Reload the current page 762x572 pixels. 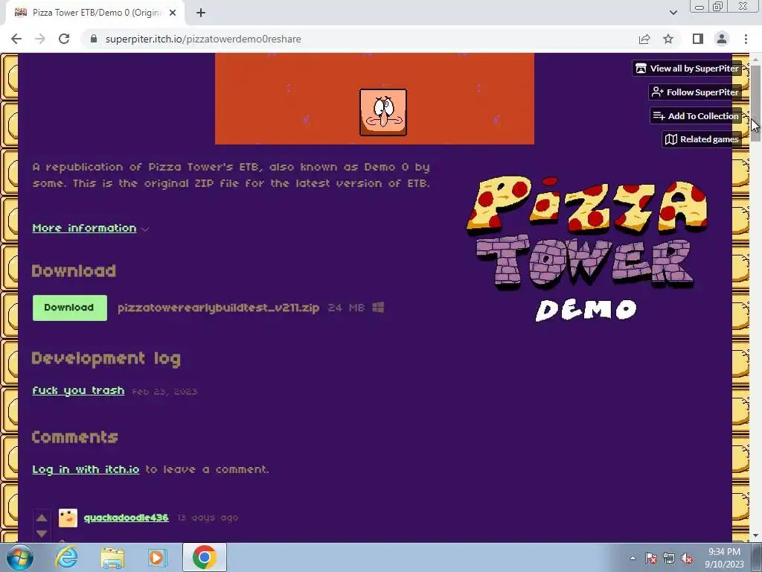[x=64, y=39]
